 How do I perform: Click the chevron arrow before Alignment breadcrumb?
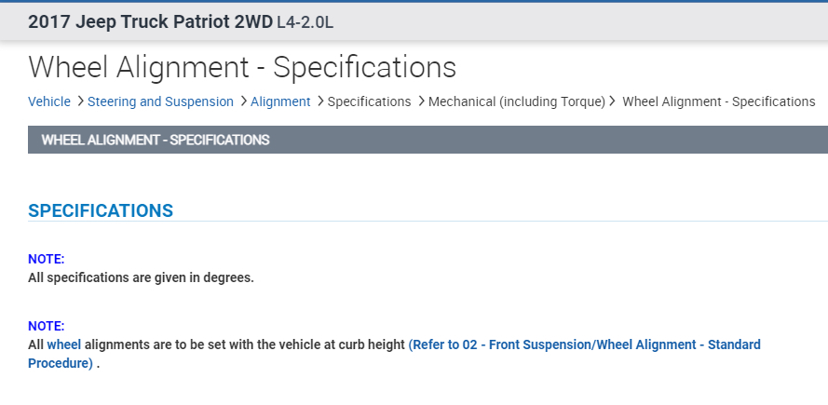[243, 101]
